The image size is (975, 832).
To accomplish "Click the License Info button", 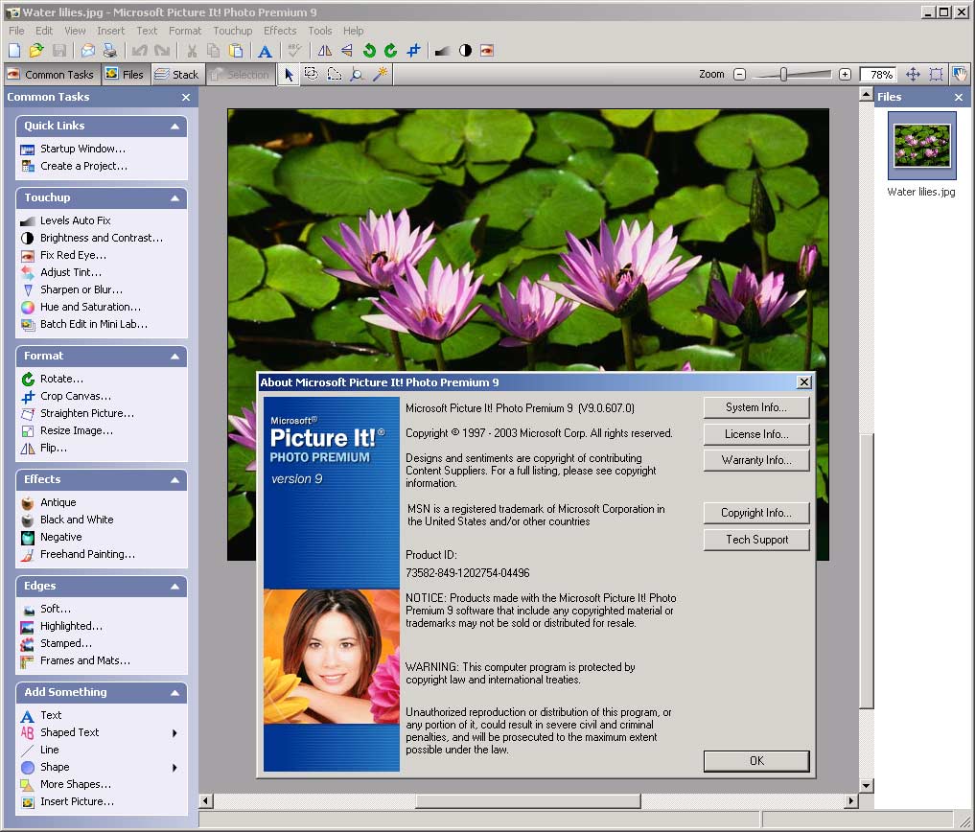I will [x=756, y=434].
